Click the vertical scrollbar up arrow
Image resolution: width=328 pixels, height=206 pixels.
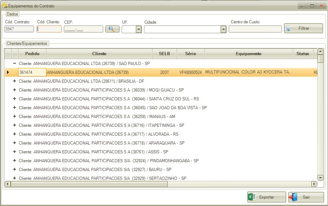coord(320,51)
